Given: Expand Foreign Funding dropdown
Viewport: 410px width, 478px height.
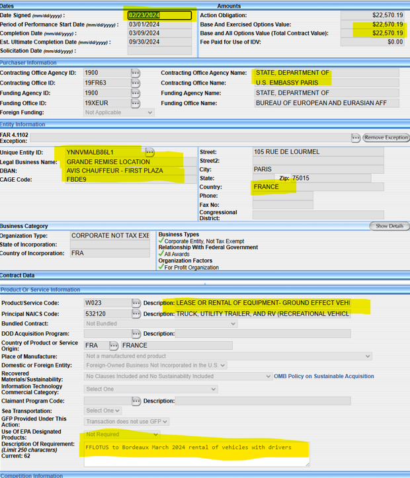Looking at the screenshot, I should 119,112.
